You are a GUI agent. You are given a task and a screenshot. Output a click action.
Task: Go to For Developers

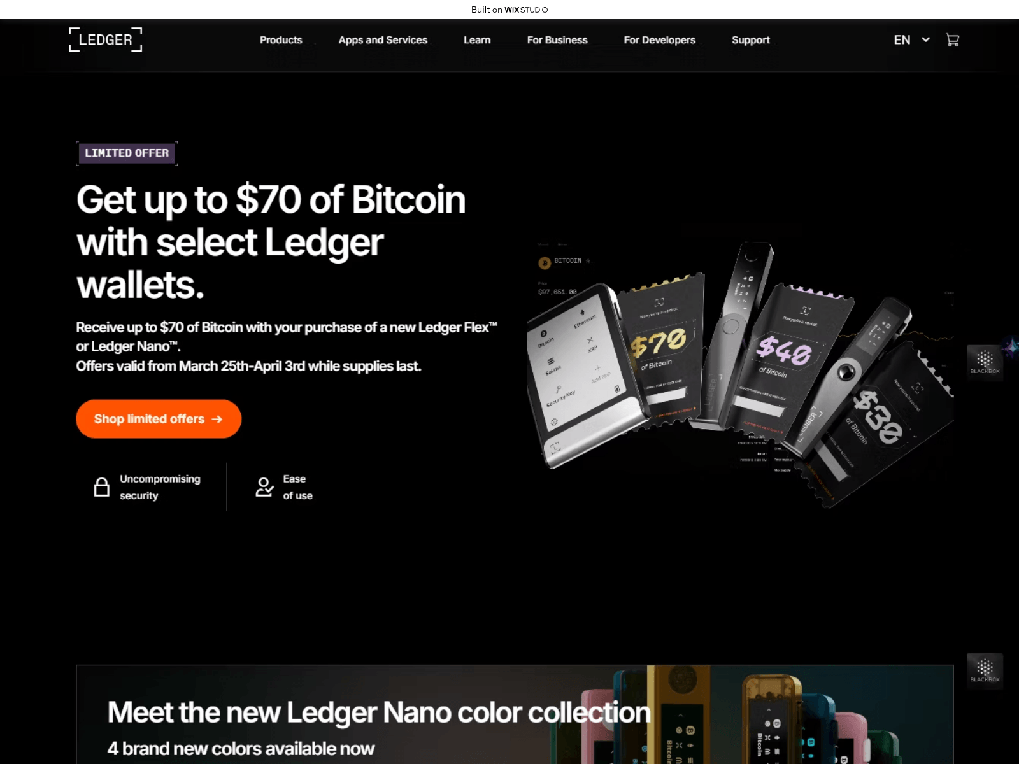pyautogui.click(x=660, y=40)
